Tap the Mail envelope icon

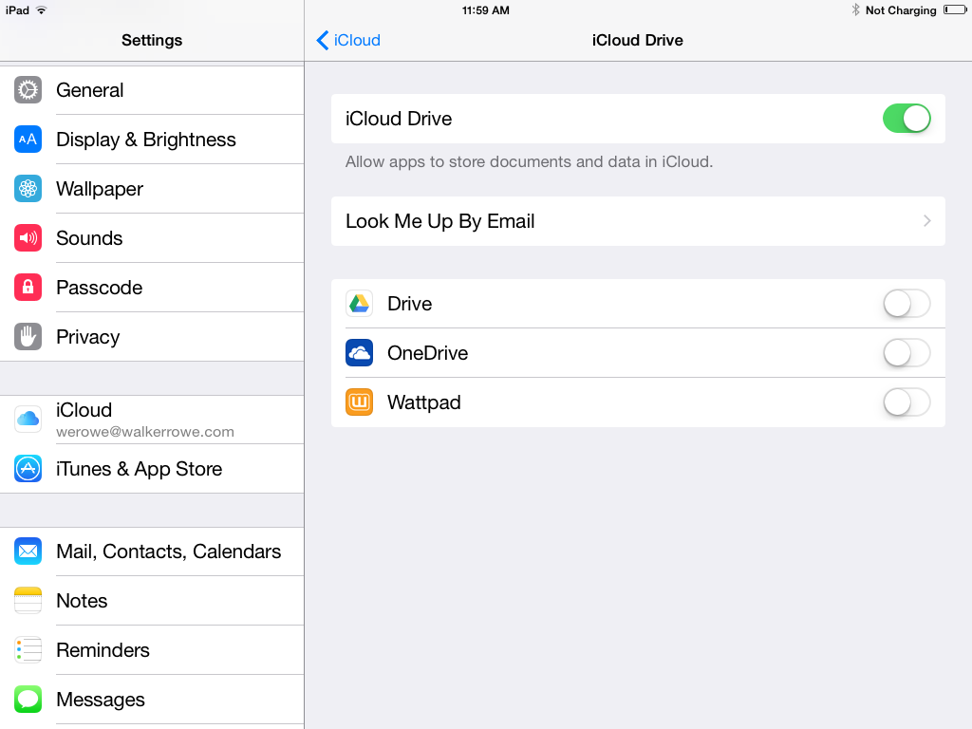(28, 551)
